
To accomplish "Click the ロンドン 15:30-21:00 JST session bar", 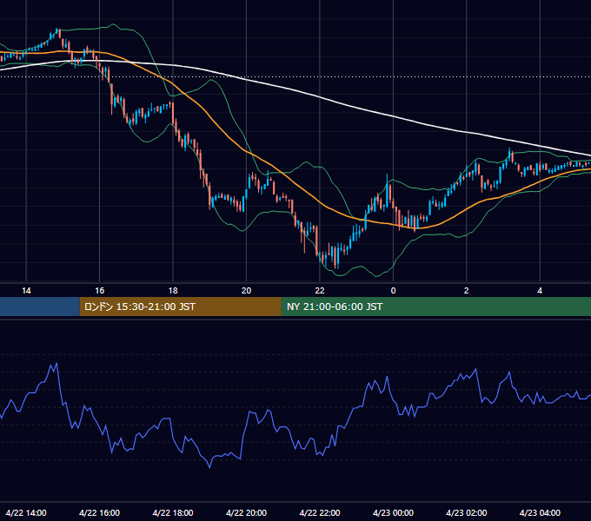I will click(181, 307).
